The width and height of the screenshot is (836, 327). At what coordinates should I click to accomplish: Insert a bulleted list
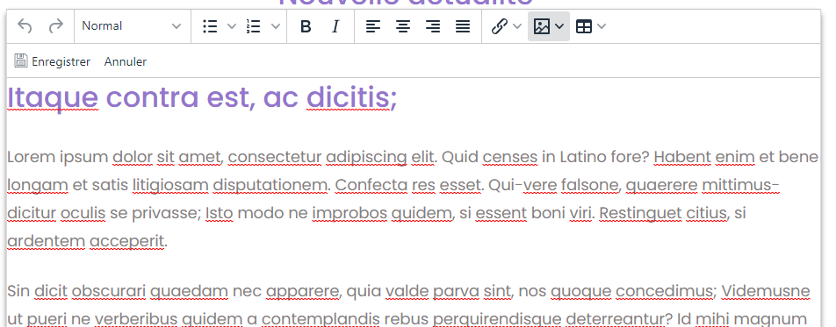click(210, 26)
